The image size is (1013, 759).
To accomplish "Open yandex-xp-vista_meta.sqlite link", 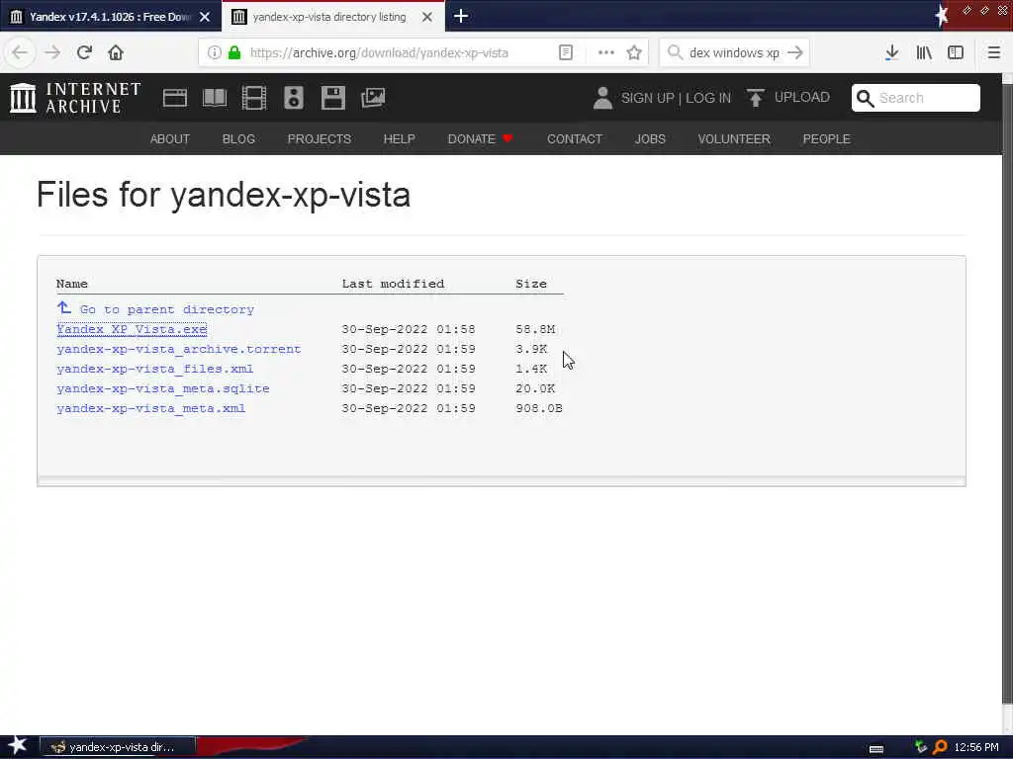I will click(163, 388).
